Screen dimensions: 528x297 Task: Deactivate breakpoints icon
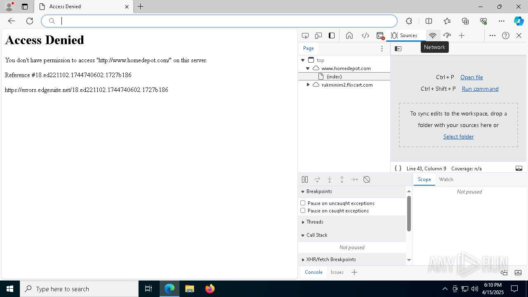pos(367,179)
